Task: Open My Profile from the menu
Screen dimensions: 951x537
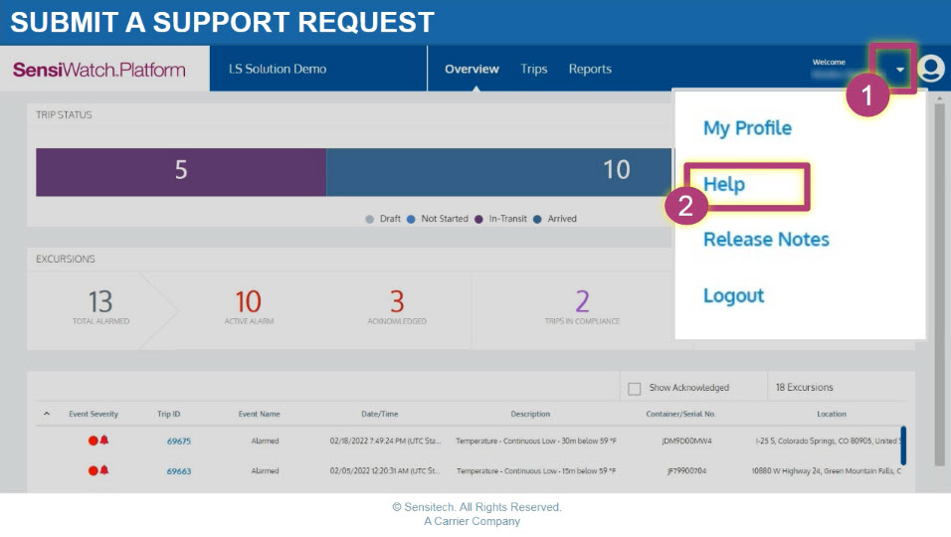Action: coord(747,128)
